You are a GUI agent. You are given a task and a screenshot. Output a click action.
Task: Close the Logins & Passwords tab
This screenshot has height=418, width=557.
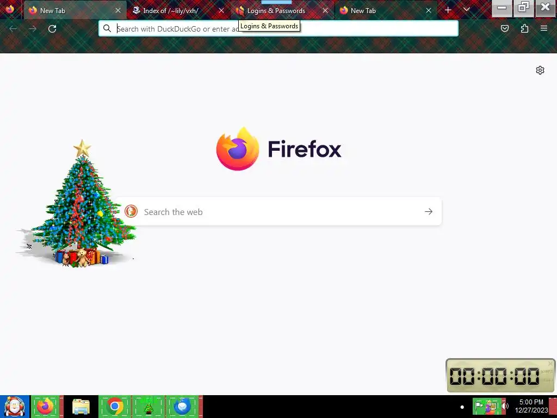(325, 11)
